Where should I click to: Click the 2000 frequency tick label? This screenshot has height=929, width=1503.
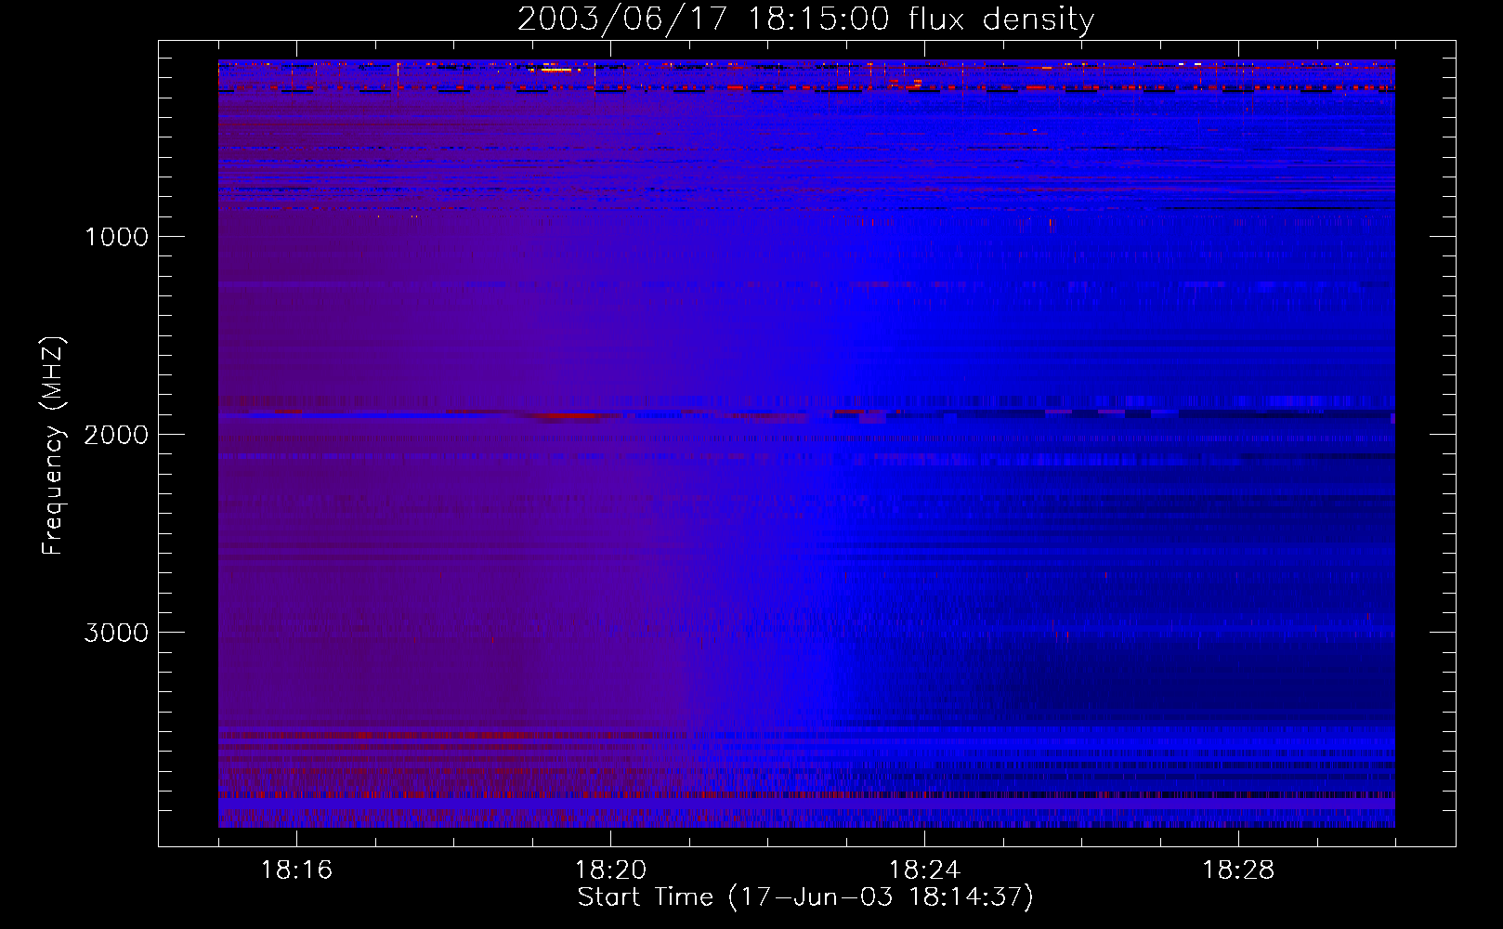click(x=116, y=435)
